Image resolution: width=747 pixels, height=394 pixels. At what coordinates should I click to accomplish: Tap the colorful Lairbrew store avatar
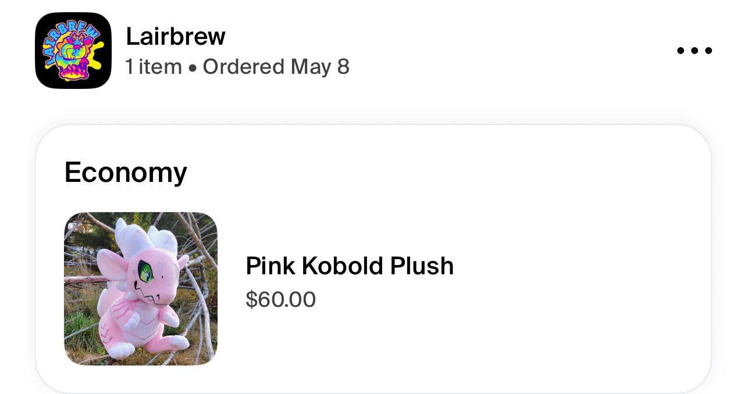tap(73, 51)
